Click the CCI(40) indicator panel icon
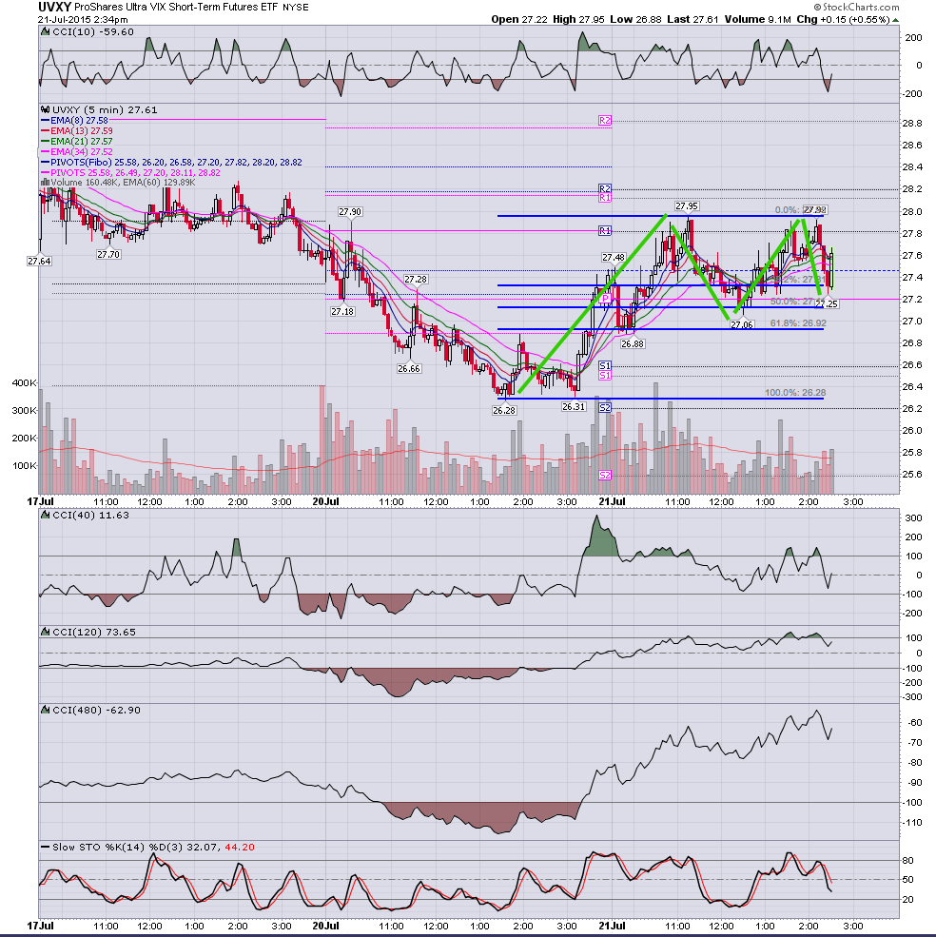Screen dimensions: 936x937 pyautogui.click(x=45, y=515)
